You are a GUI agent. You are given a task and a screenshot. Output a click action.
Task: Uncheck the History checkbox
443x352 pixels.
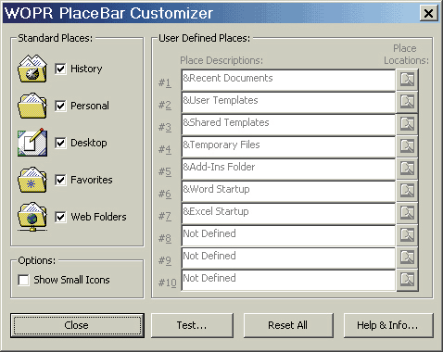tap(60, 69)
